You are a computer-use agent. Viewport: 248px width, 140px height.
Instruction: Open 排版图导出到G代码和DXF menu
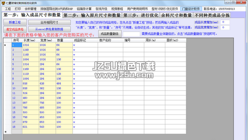tap(57, 9)
